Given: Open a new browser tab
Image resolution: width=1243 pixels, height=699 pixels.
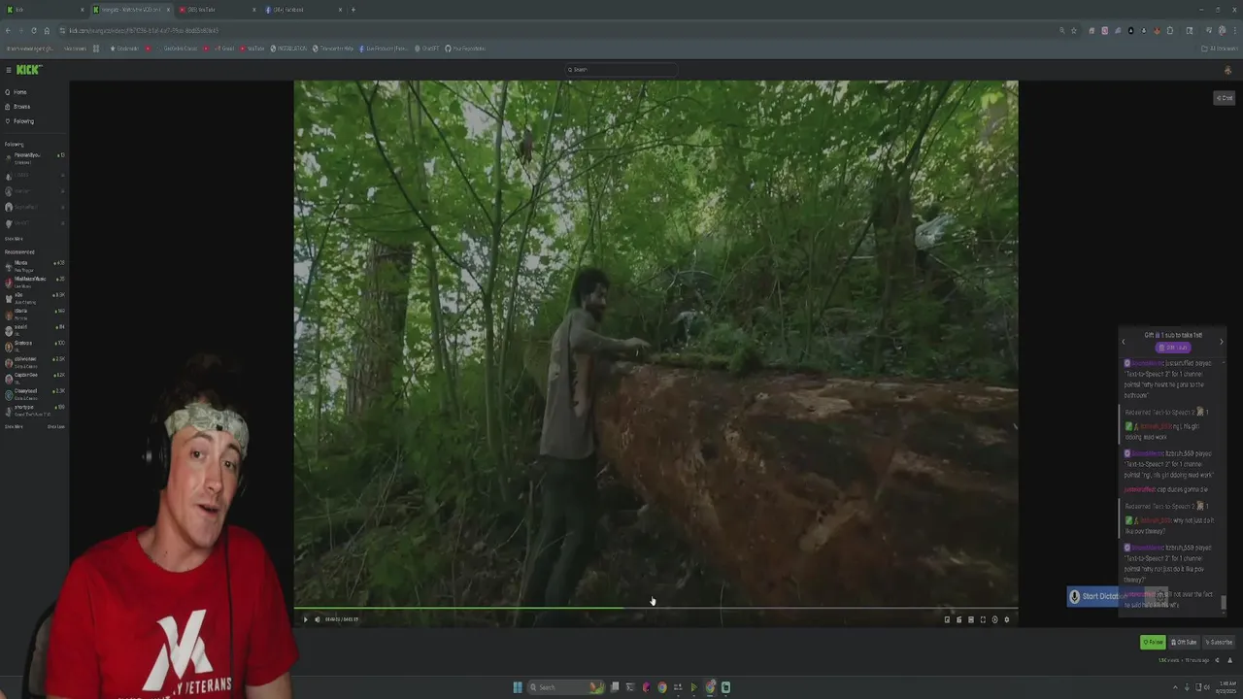Looking at the screenshot, I should click(x=353, y=10).
